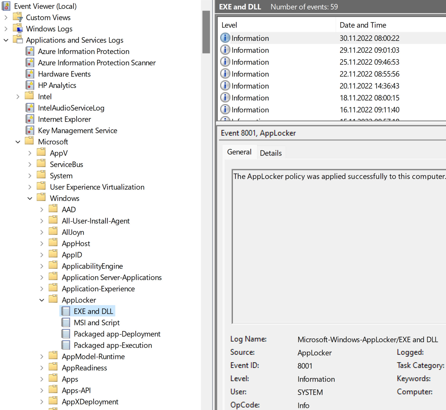Click the Hardware Events log icon
This screenshot has height=410, width=446.
pos(30,74)
